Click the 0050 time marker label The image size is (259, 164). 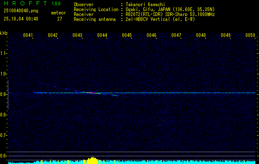coord(250,35)
